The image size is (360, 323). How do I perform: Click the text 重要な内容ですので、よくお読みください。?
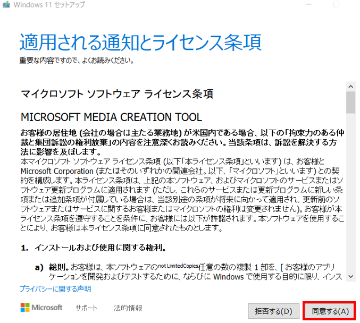tap(77, 61)
